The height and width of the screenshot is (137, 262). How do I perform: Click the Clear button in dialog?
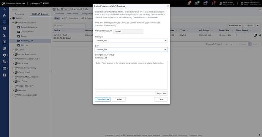click(161, 99)
